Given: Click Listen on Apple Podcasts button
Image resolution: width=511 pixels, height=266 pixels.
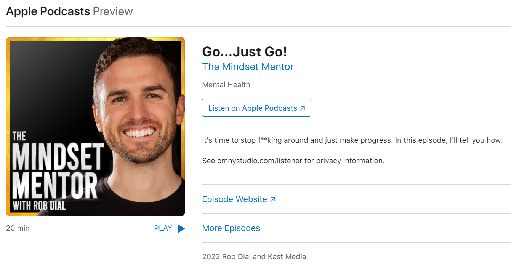Looking at the screenshot, I should (256, 108).
